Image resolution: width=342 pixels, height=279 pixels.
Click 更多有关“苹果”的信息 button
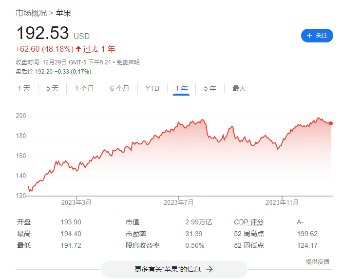point(174,269)
